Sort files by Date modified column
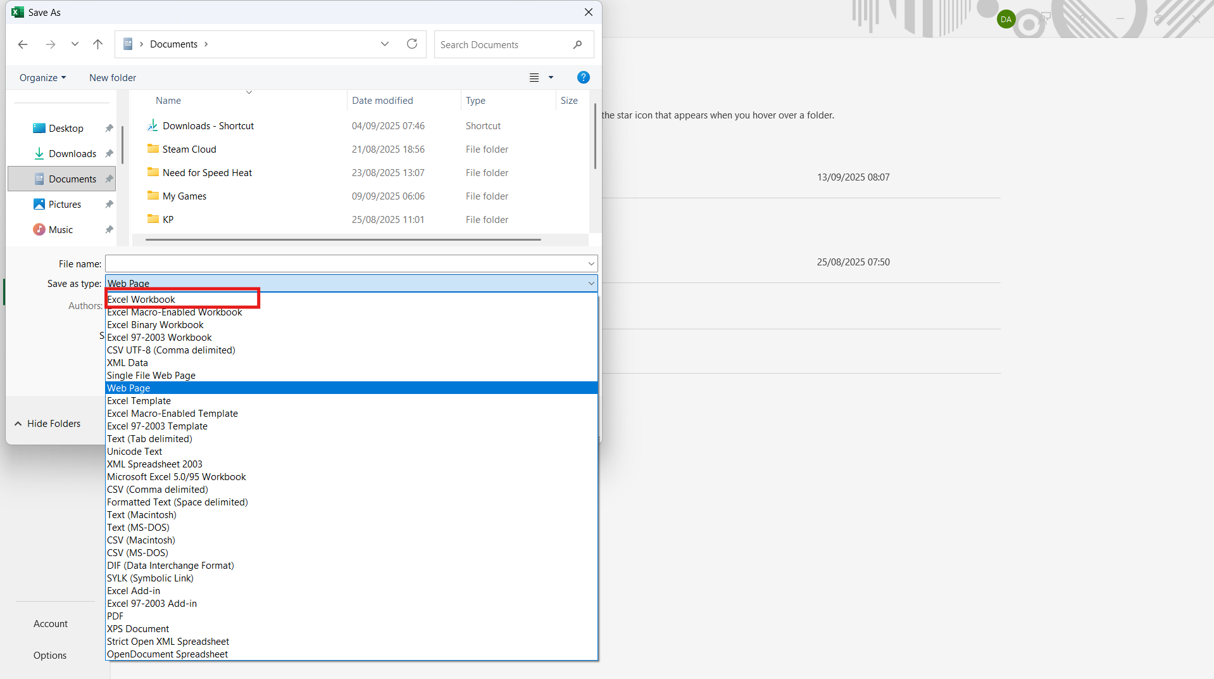The height and width of the screenshot is (679, 1214). (382, 100)
